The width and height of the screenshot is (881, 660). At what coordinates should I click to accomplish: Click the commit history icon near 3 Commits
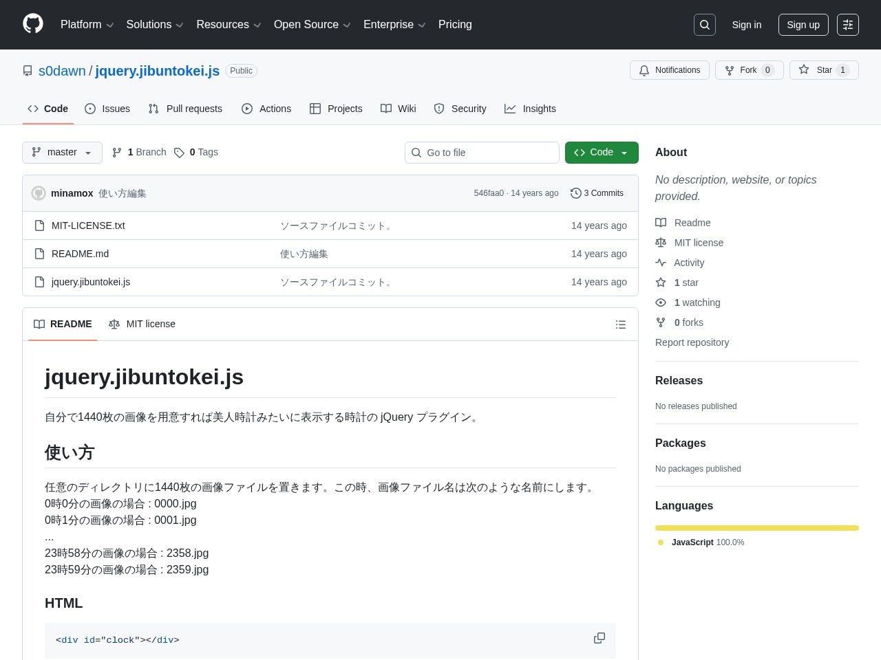click(x=576, y=193)
